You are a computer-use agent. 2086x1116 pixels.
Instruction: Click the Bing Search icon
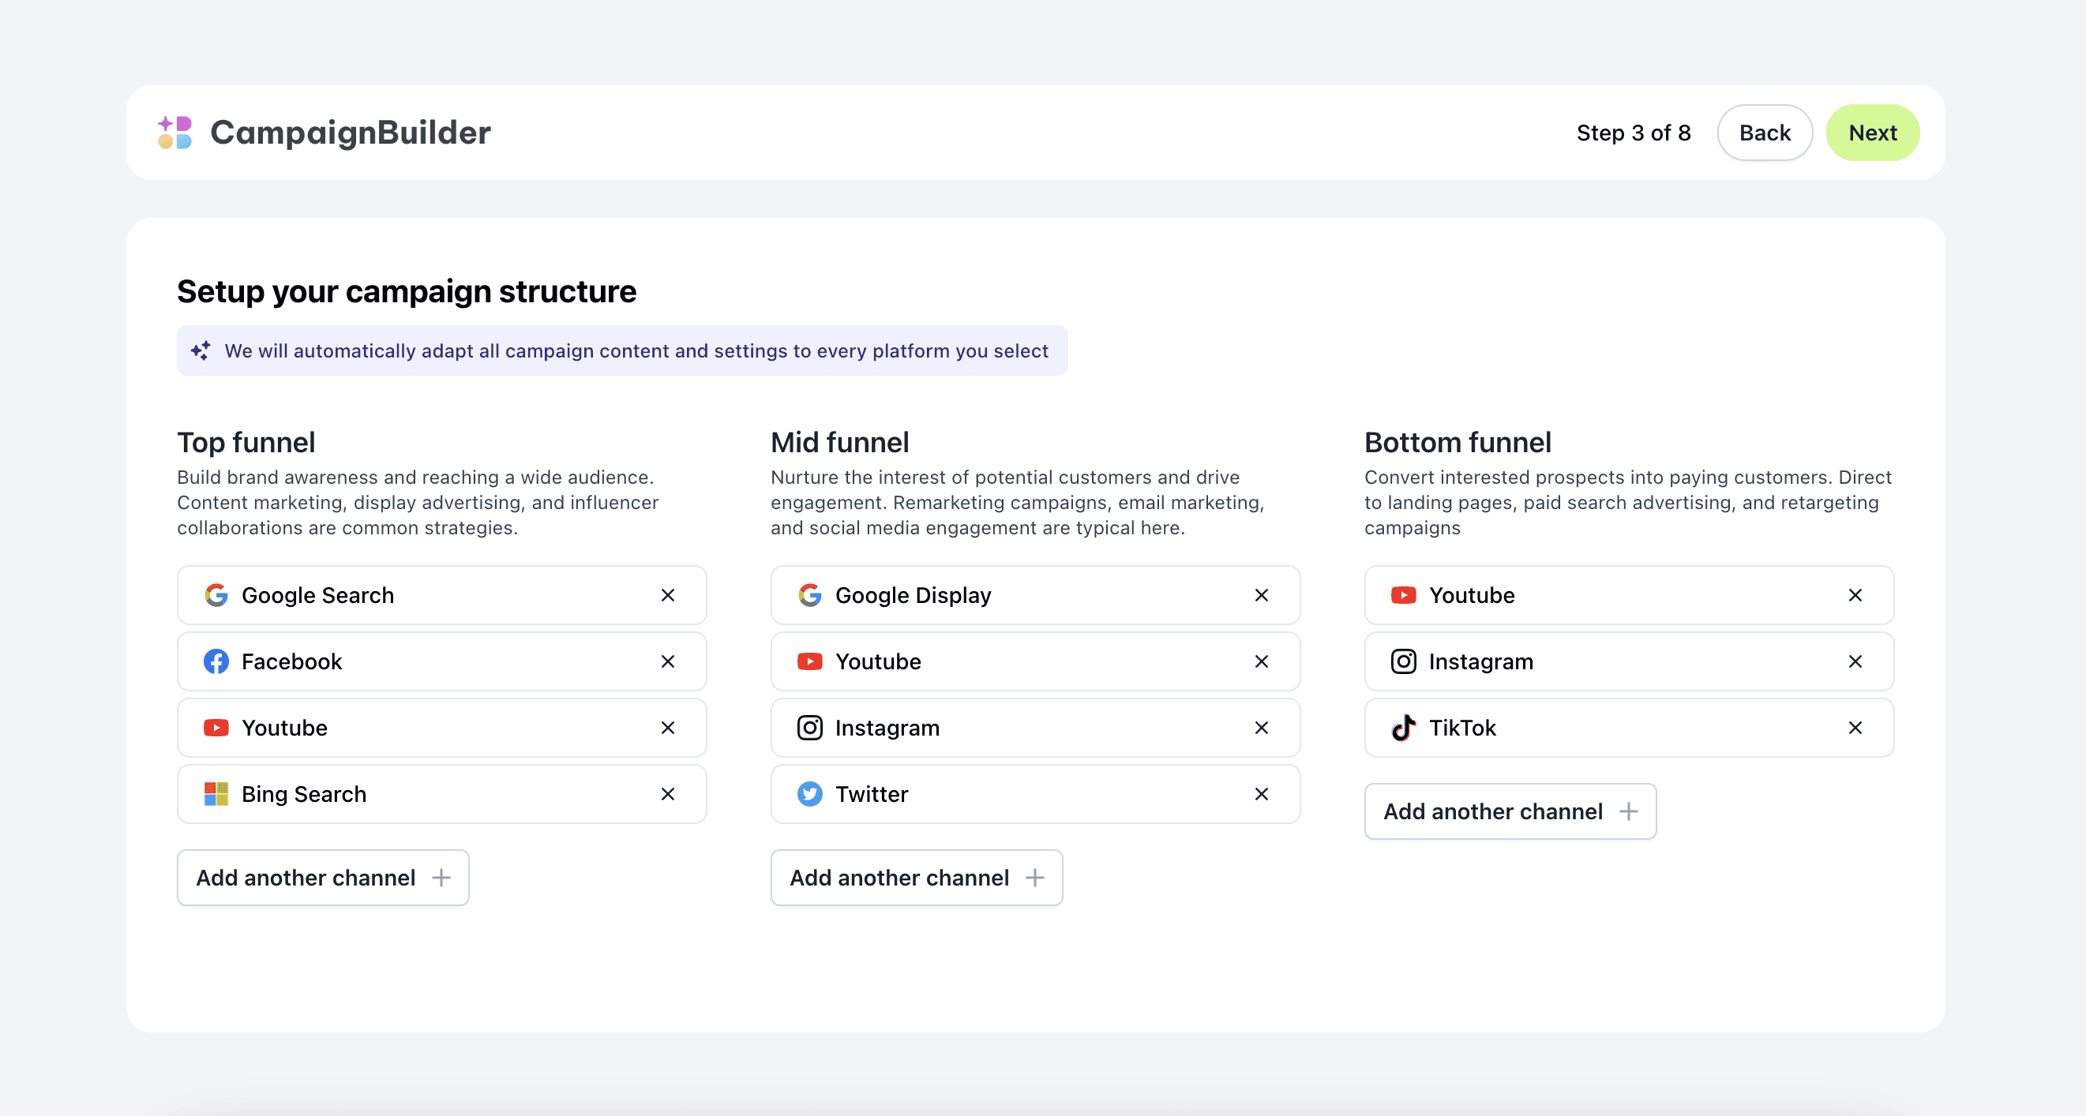coord(216,794)
